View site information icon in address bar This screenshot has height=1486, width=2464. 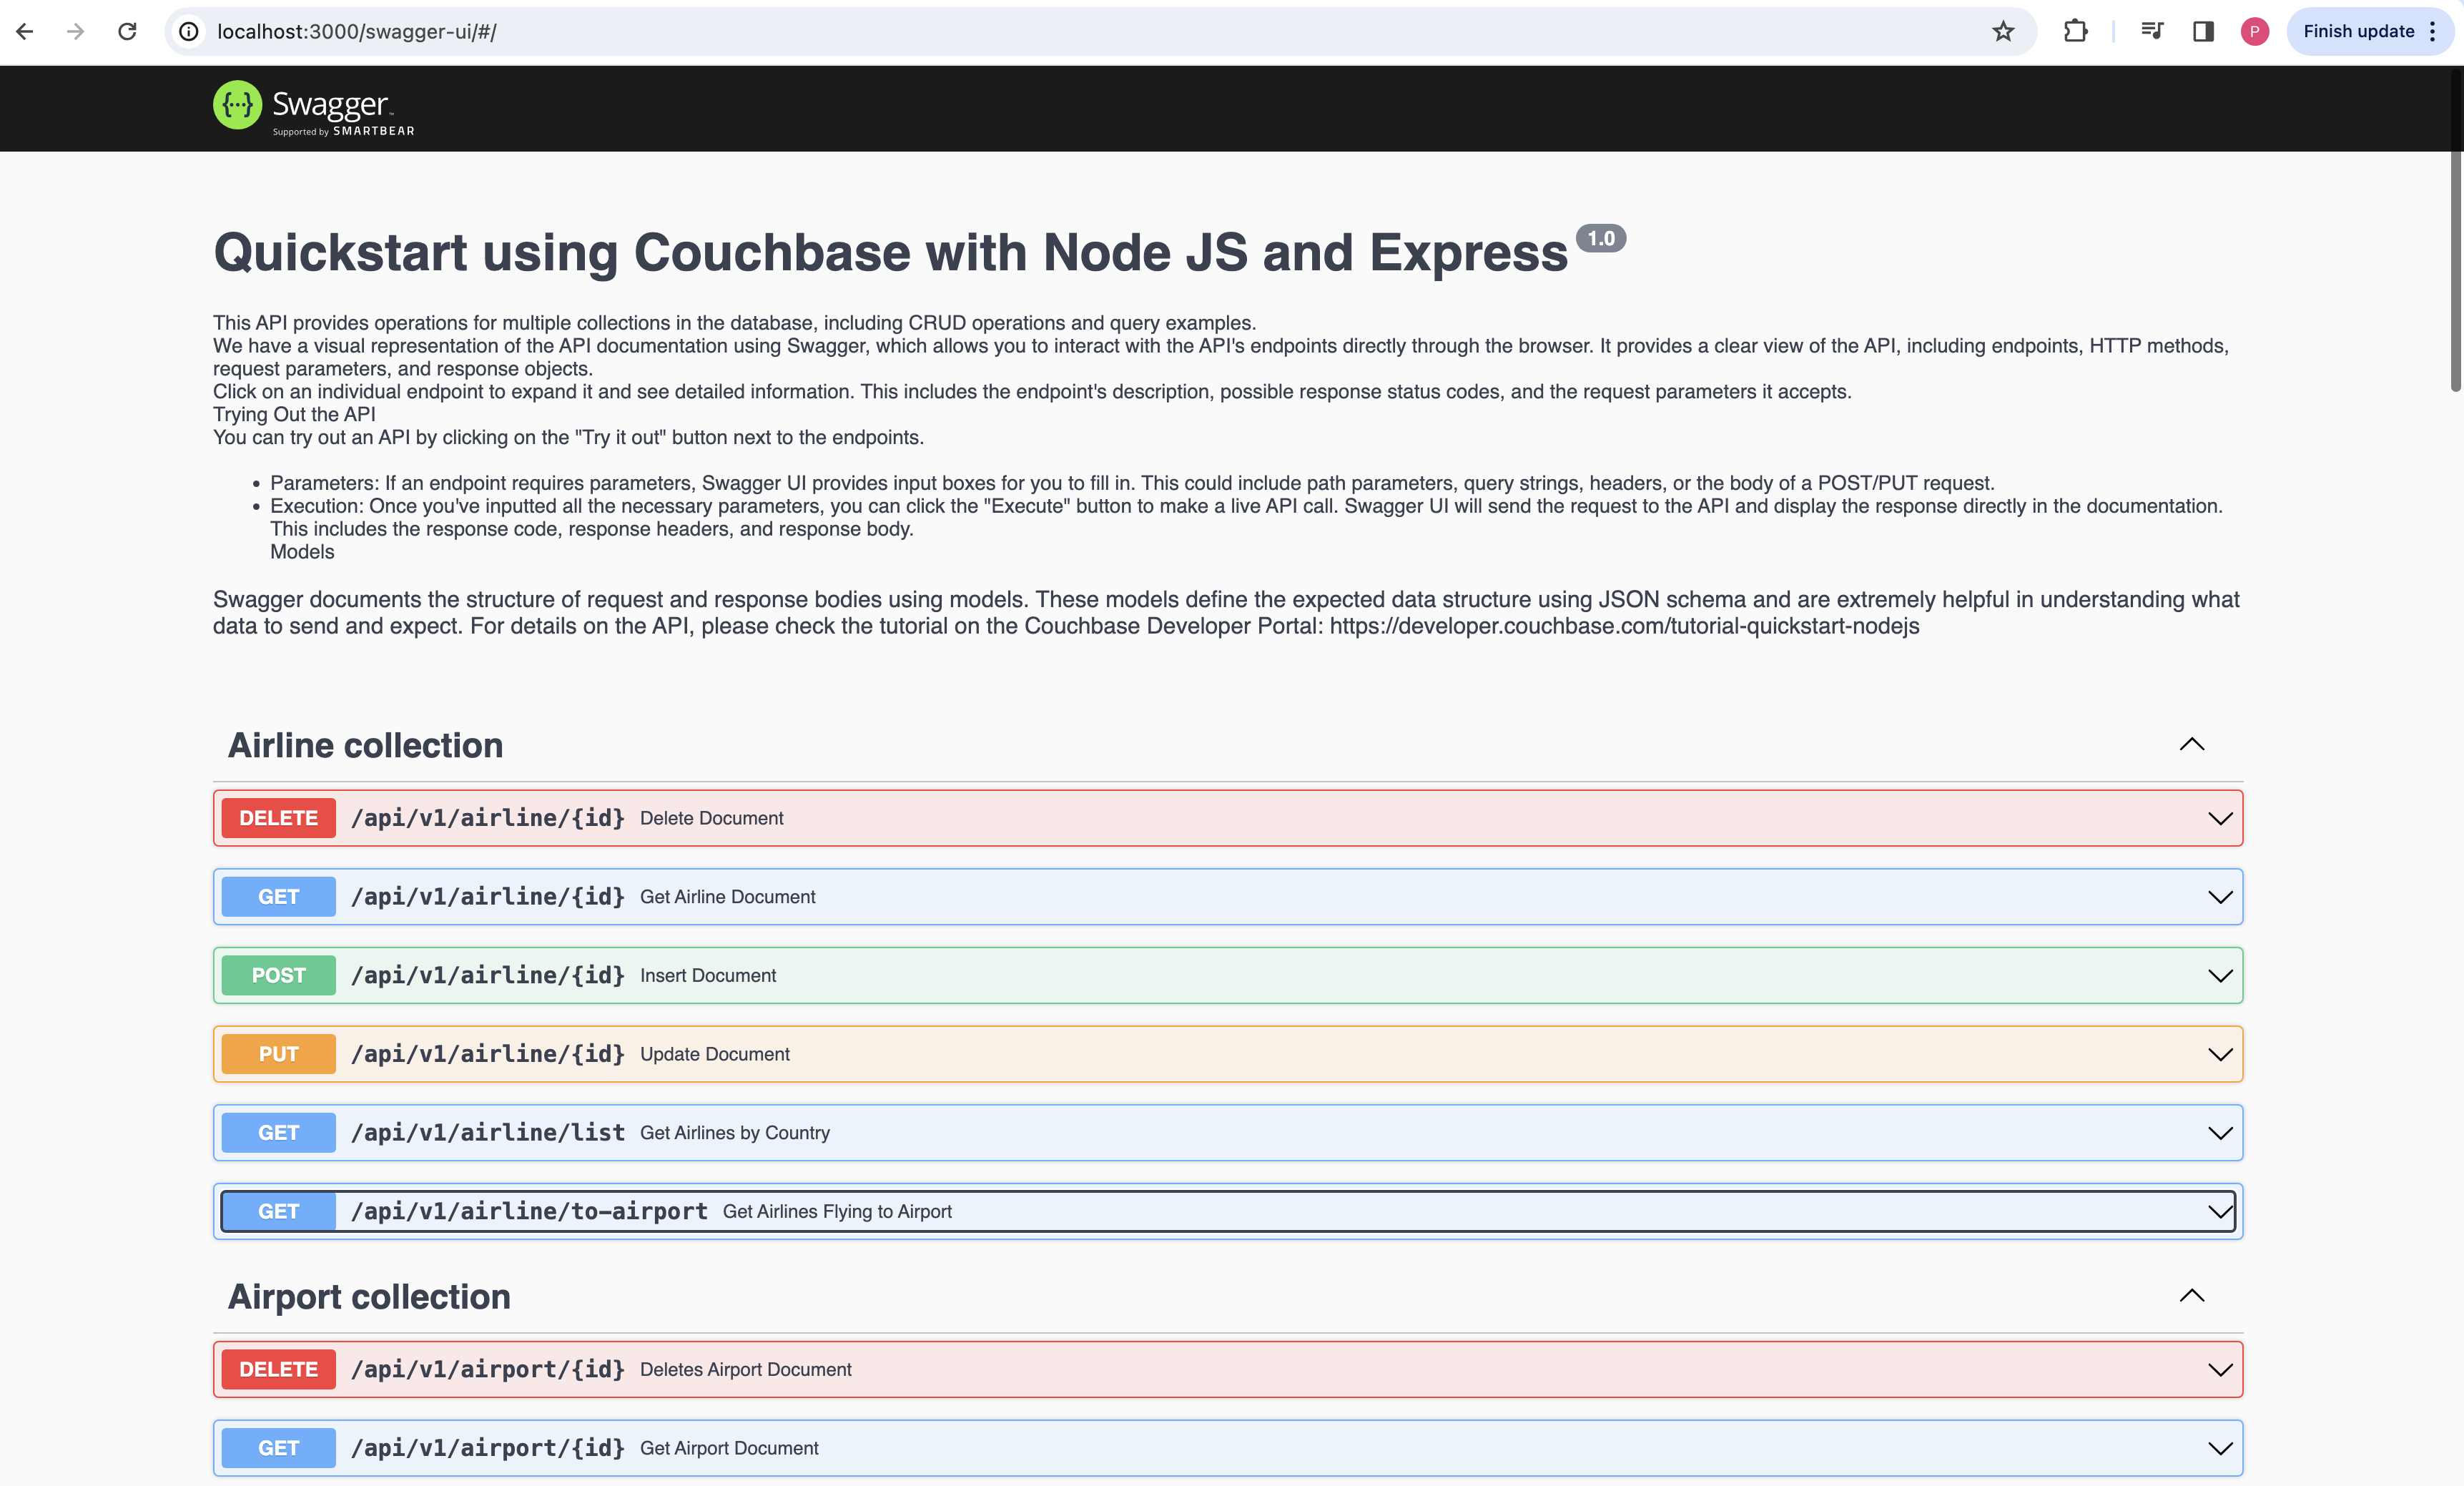pyautogui.click(x=189, y=31)
